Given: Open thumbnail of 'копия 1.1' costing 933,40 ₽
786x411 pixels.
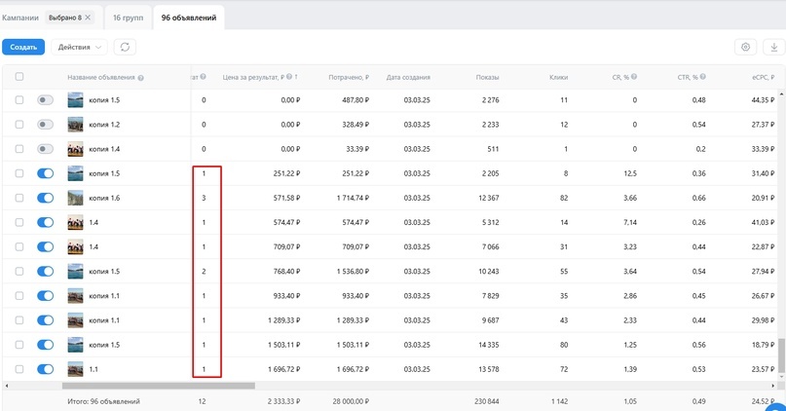Looking at the screenshot, I should tap(75, 296).
